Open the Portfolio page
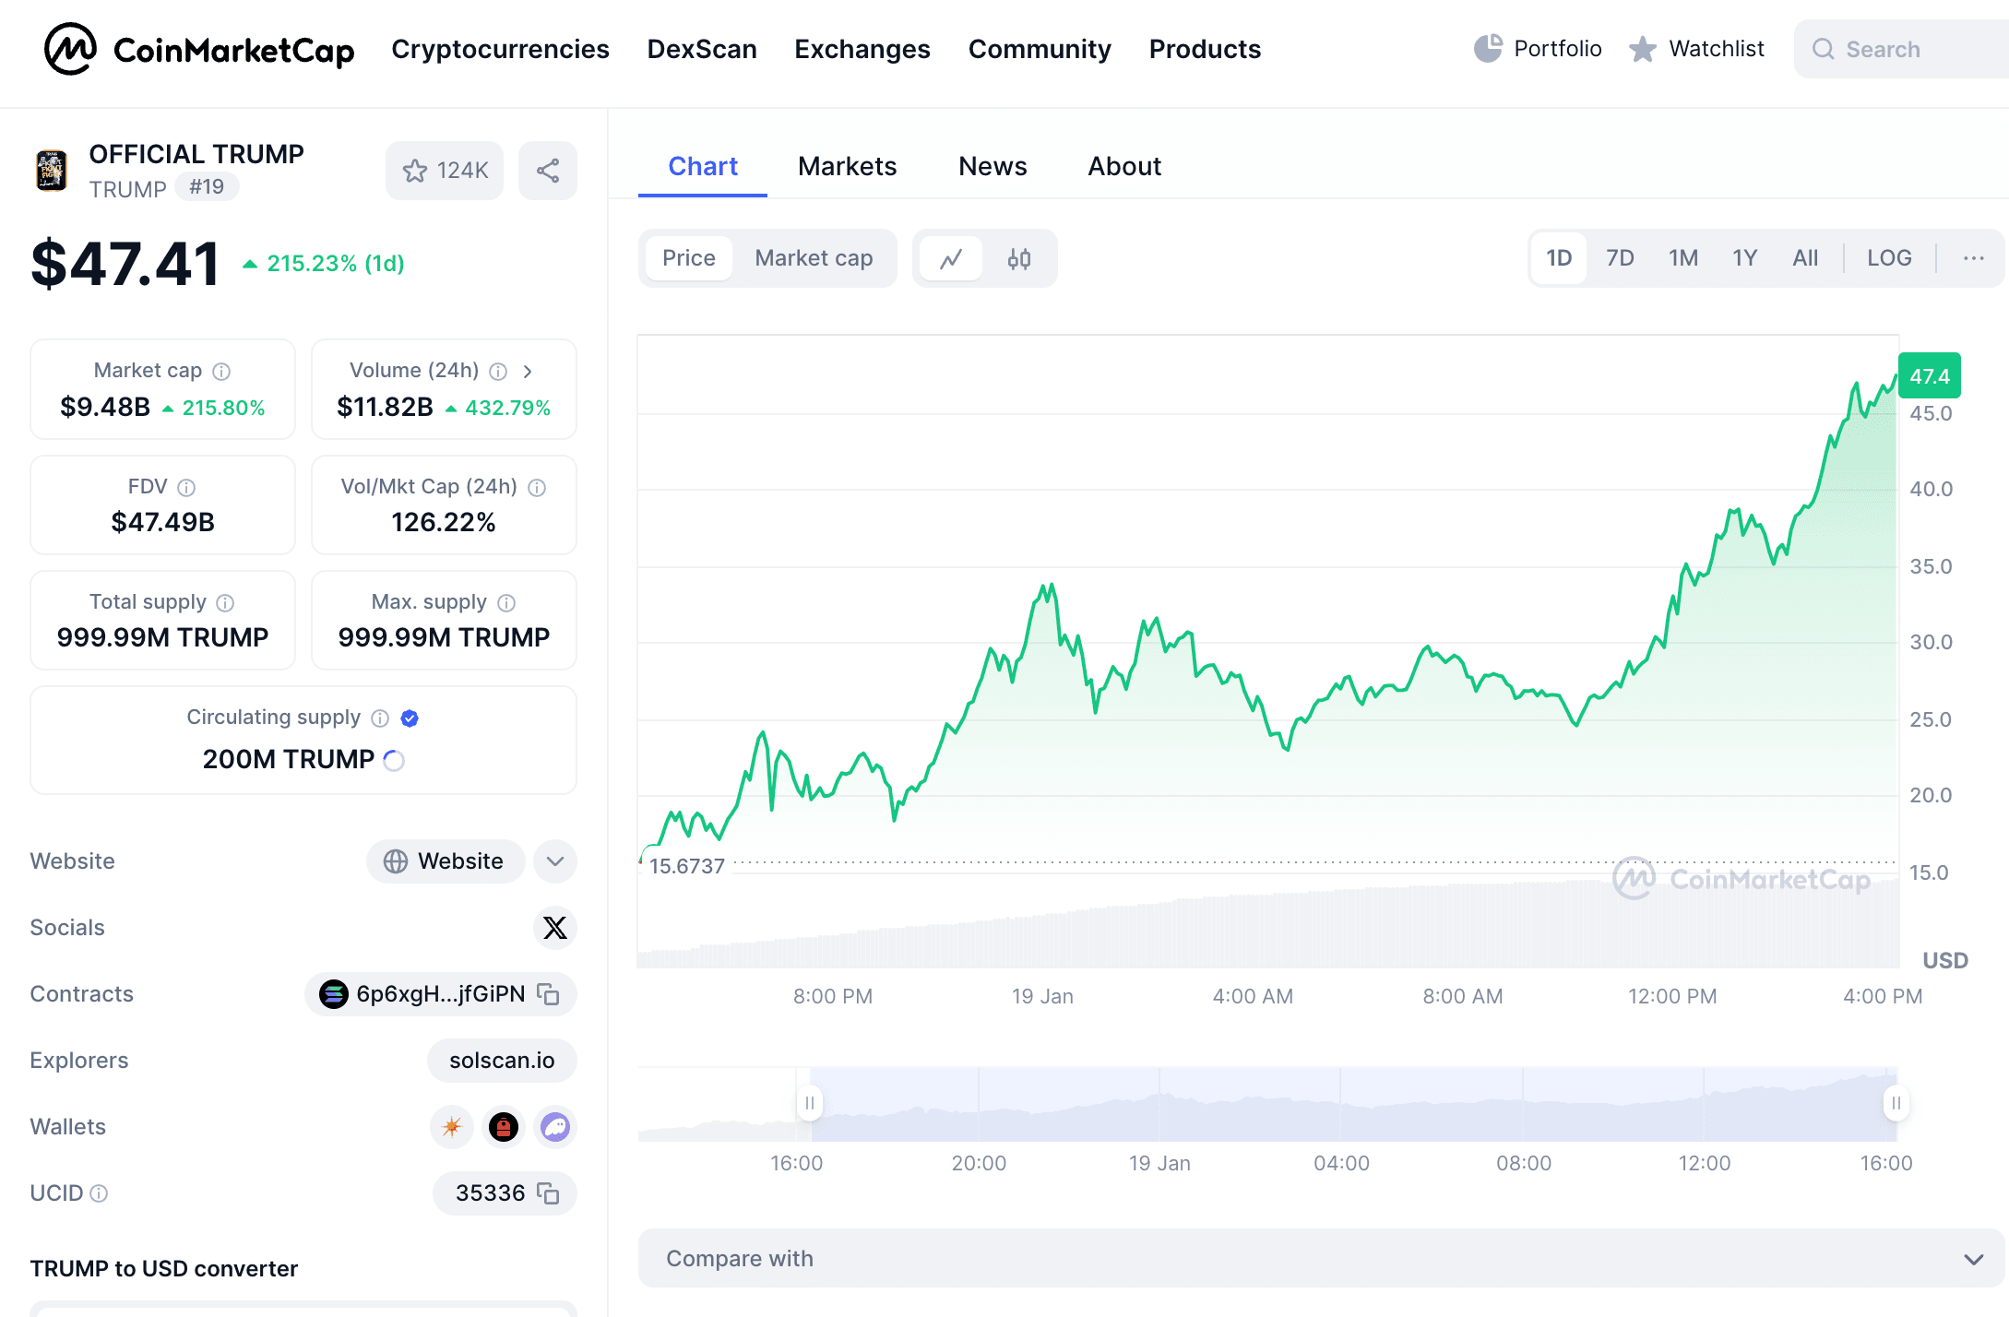The height and width of the screenshot is (1317, 2009). 1537,49
